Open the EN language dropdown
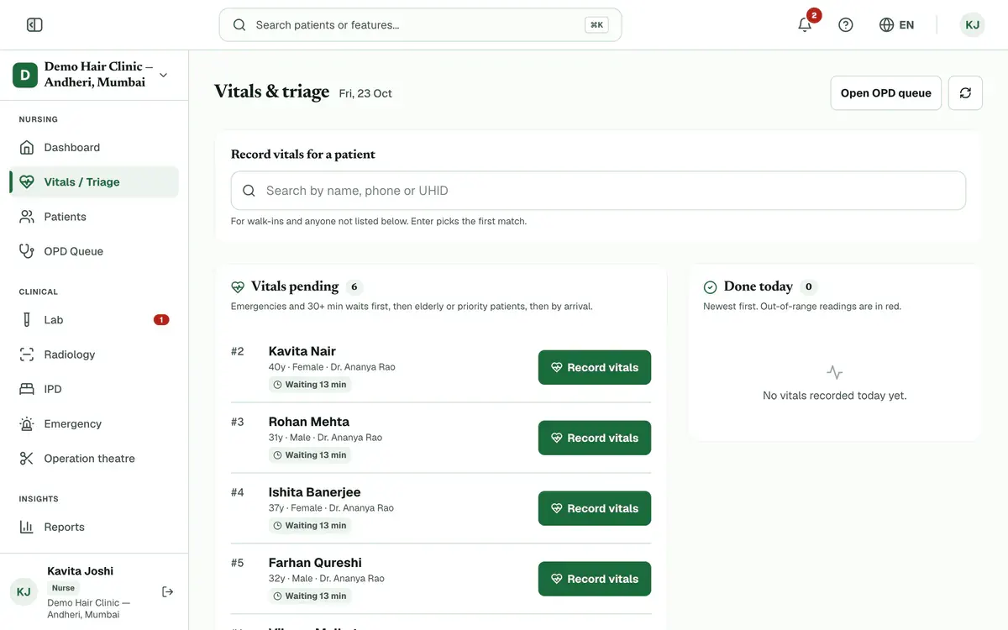Viewport: 1008px width, 630px height. point(896,25)
